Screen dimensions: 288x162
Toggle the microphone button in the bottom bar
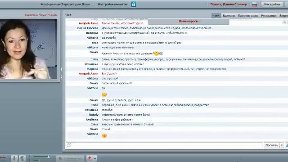(x=14, y=158)
